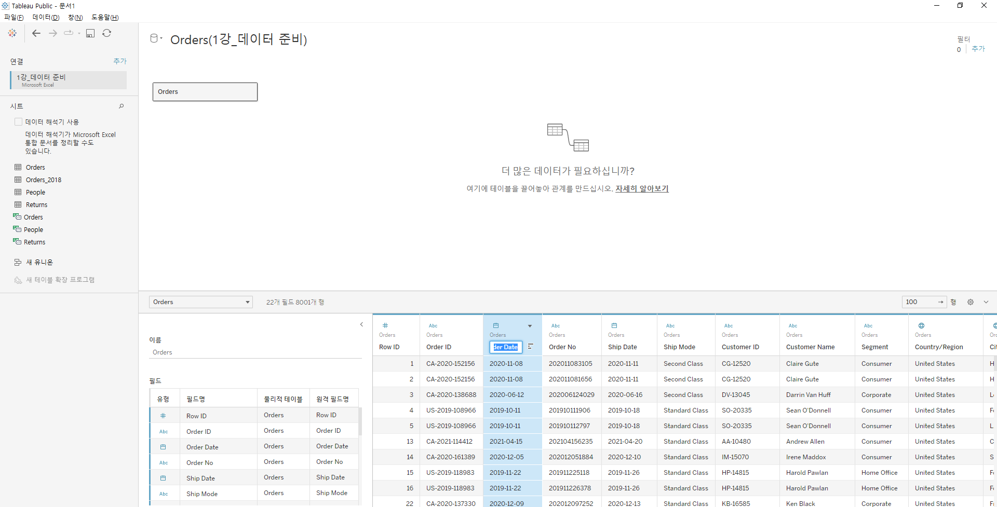997x507 pixels.
Task: Change Order ID column Abc type icon
Action: tap(433, 326)
